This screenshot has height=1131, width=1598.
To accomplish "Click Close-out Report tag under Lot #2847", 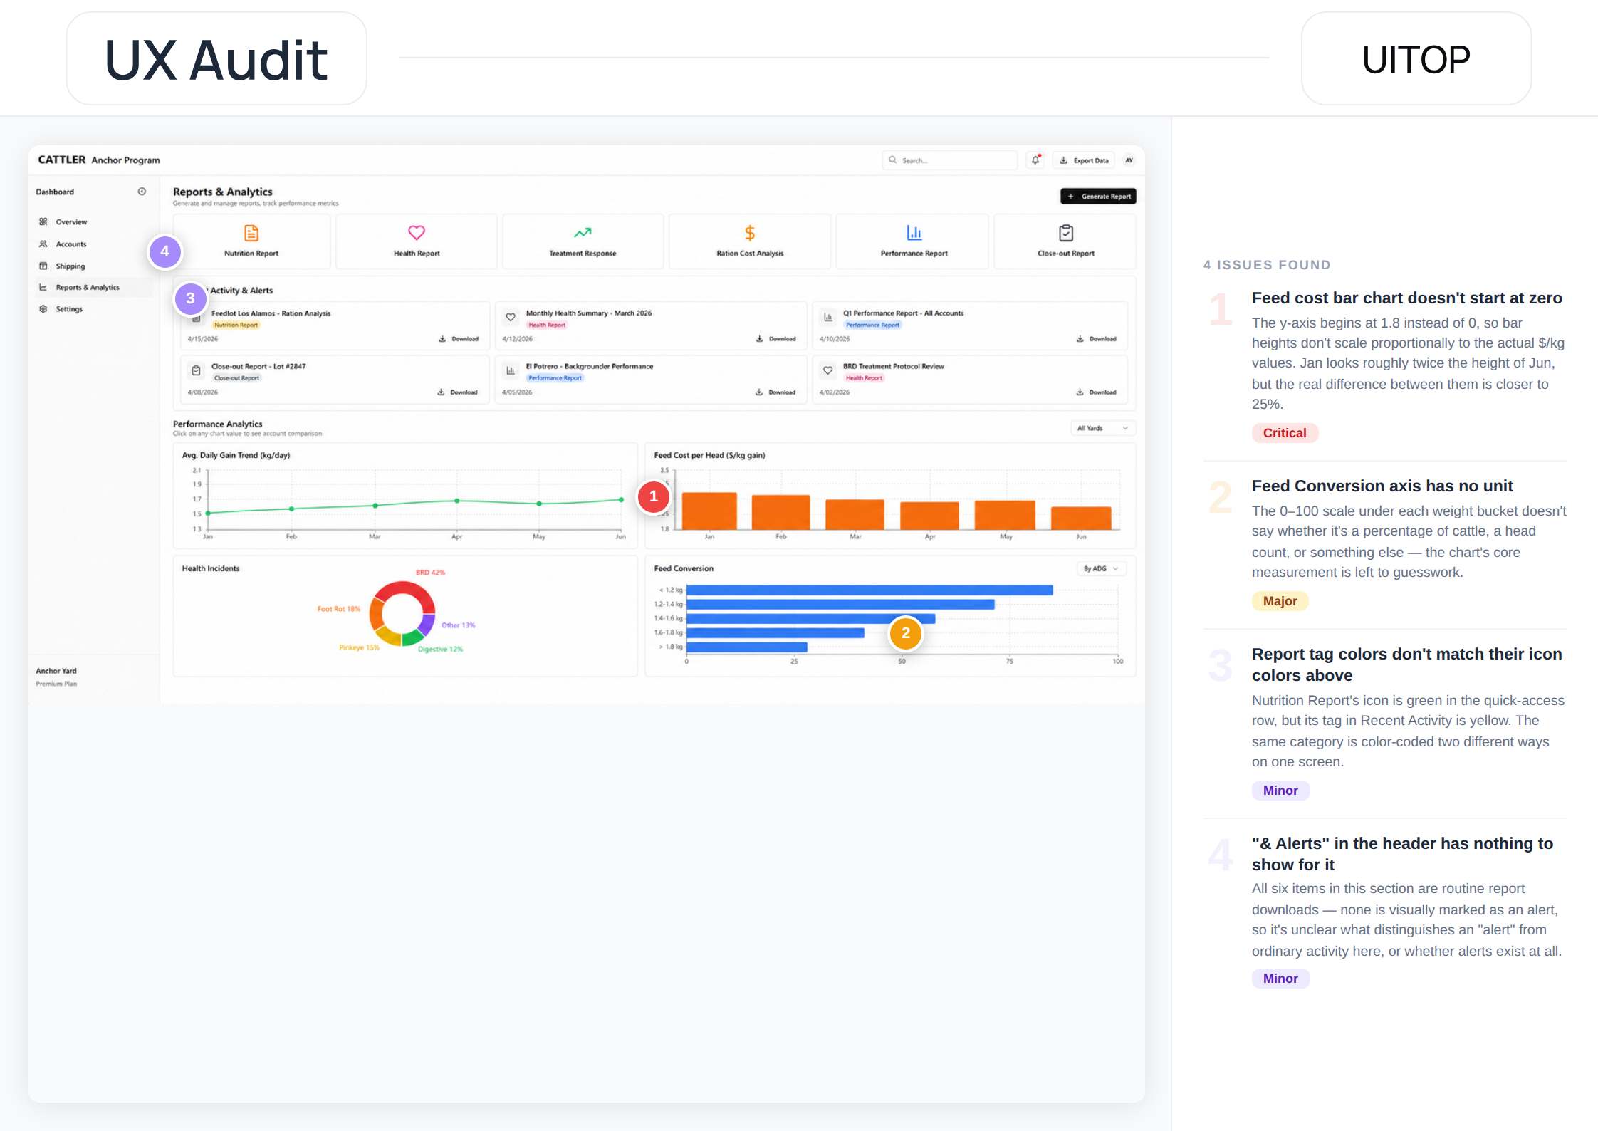I will 237,378.
